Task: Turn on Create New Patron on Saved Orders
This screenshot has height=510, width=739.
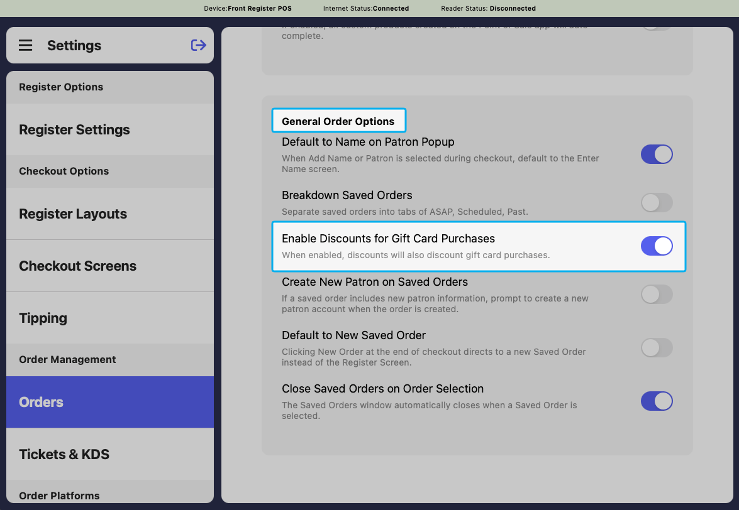Action: pos(657,295)
